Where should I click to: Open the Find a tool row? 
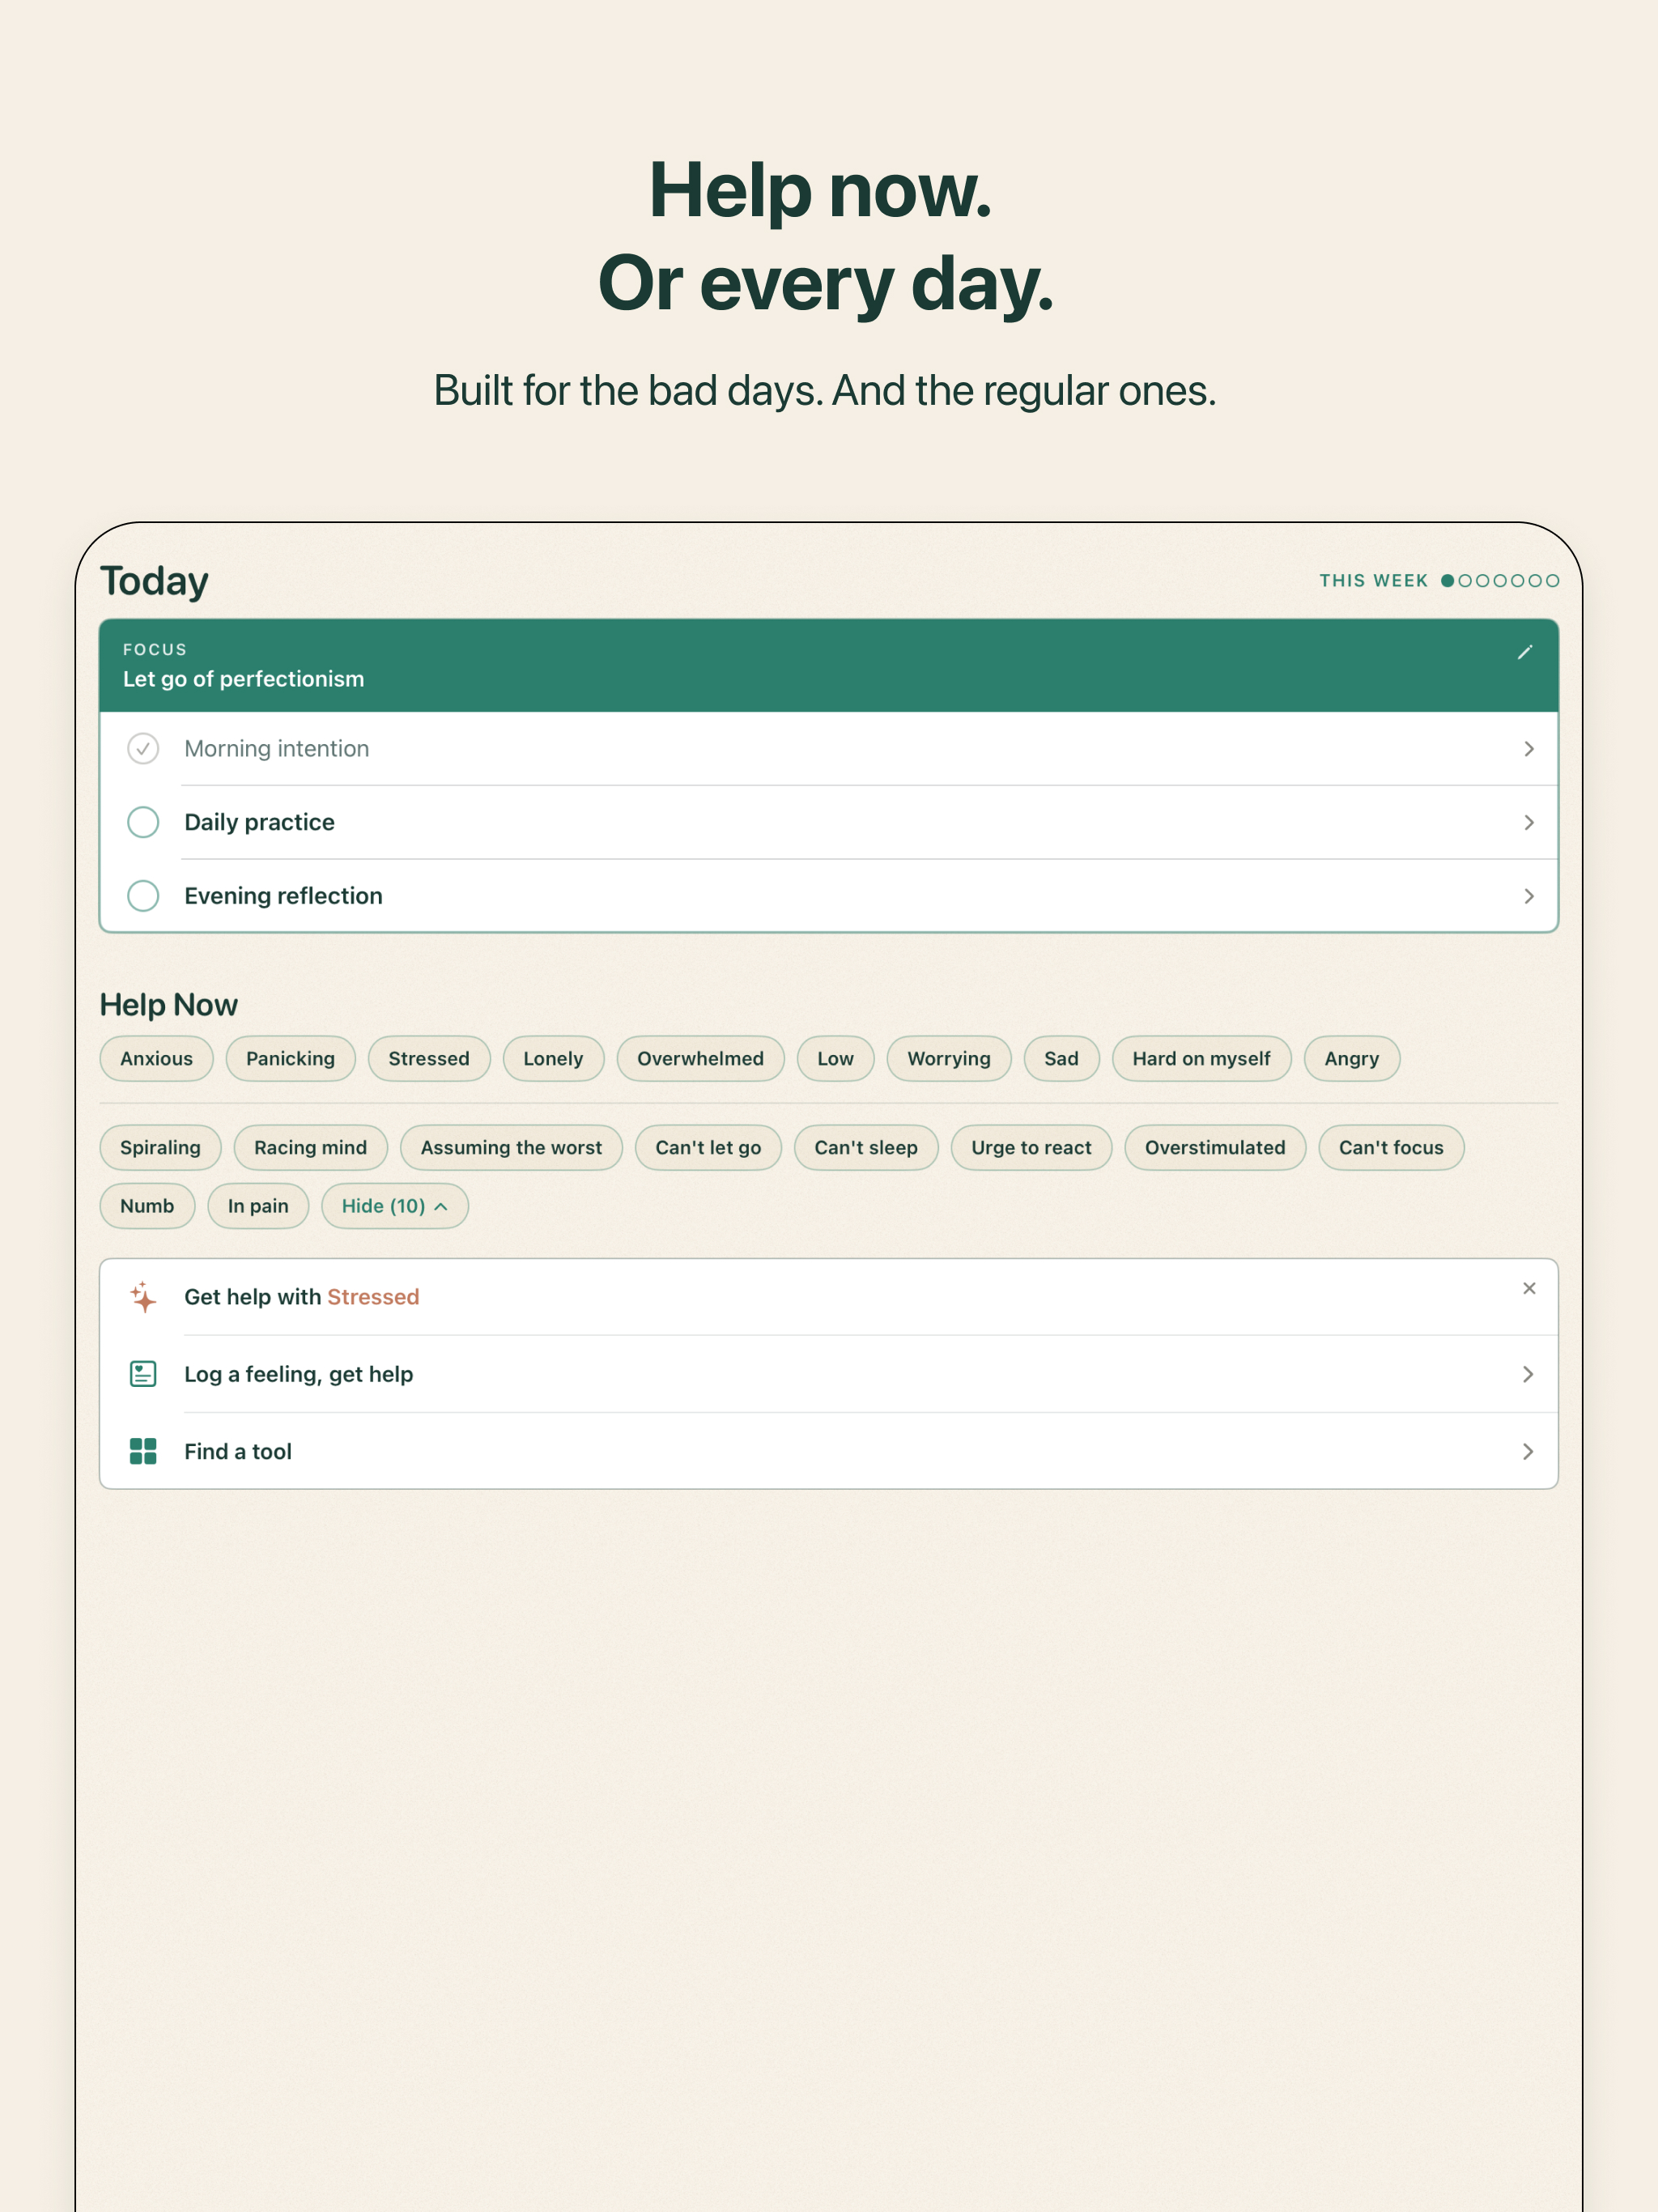[x=828, y=1451]
